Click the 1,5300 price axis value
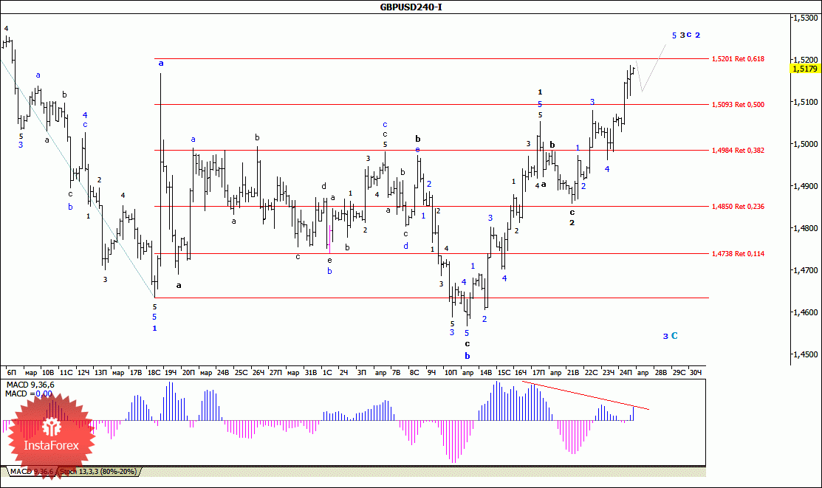This screenshot has height=488, width=822. (x=805, y=18)
